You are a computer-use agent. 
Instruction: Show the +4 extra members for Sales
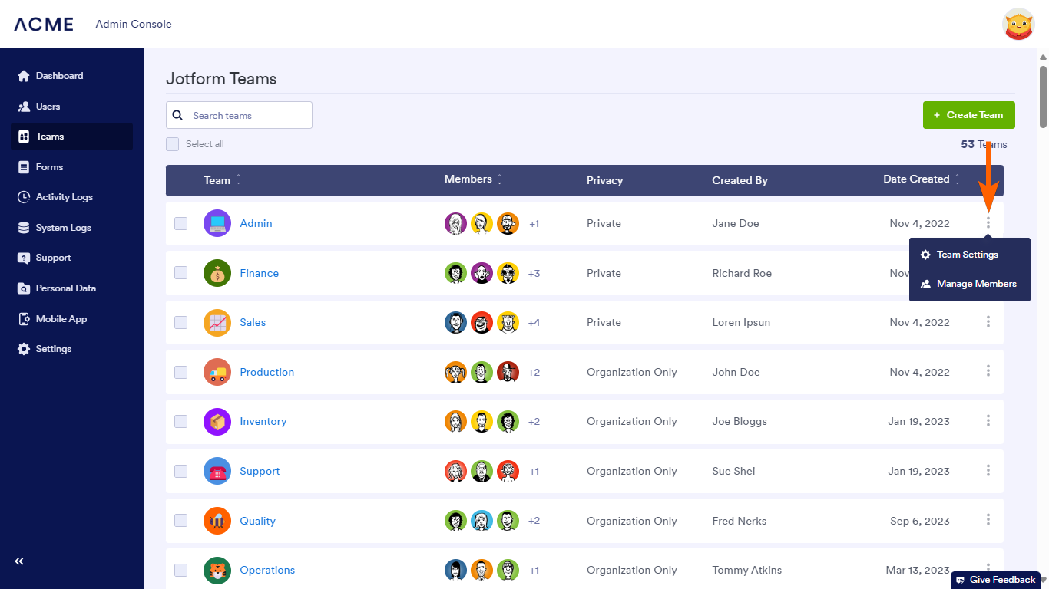534,323
